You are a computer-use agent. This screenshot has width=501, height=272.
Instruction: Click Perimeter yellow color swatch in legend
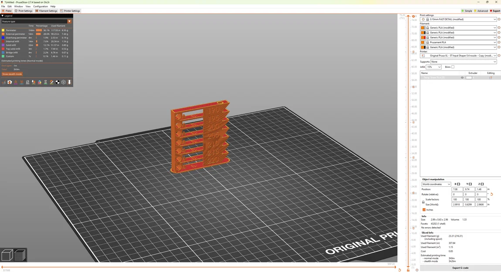click(x=3, y=30)
